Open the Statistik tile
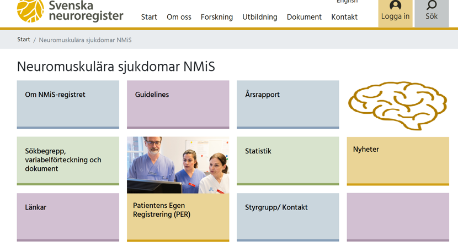This screenshot has height=242, width=458. coord(287,160)
